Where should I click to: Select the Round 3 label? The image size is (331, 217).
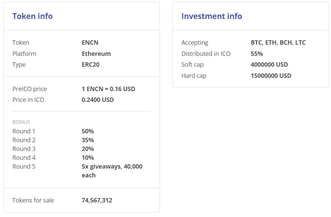(x=24, y=149)
